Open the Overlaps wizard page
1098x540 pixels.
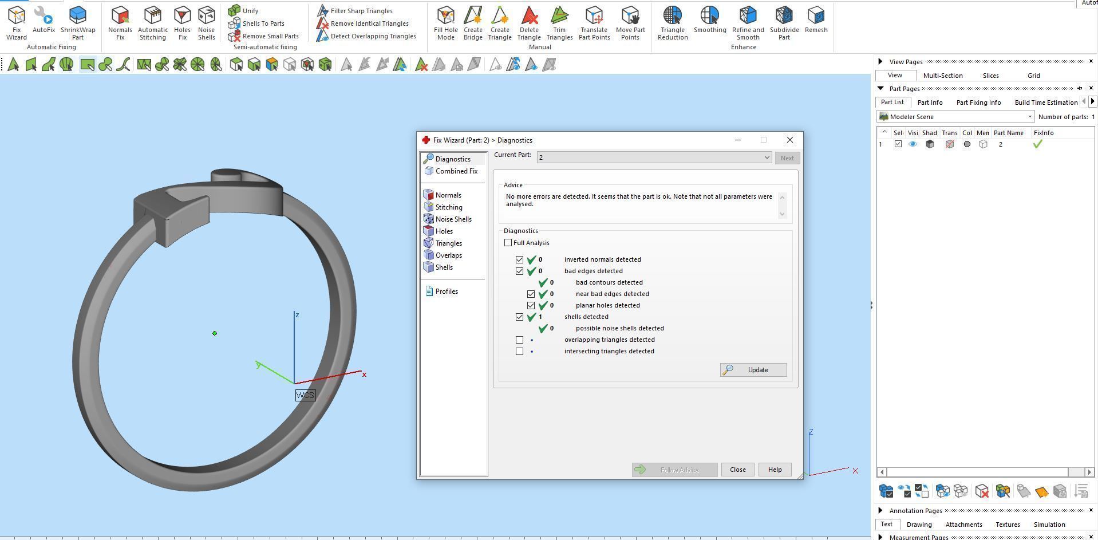(x=443, y=255)
